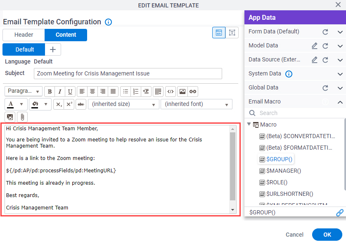Expand the Data Source (External) section
This screenshot has width=346, height=242.
pyautogui.click(x=340, y=60)
